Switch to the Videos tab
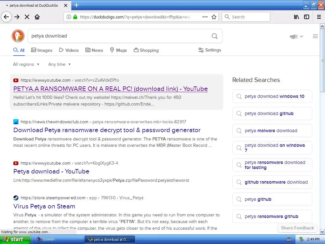This screenshot has width=325, height=244. coord(69,50)
